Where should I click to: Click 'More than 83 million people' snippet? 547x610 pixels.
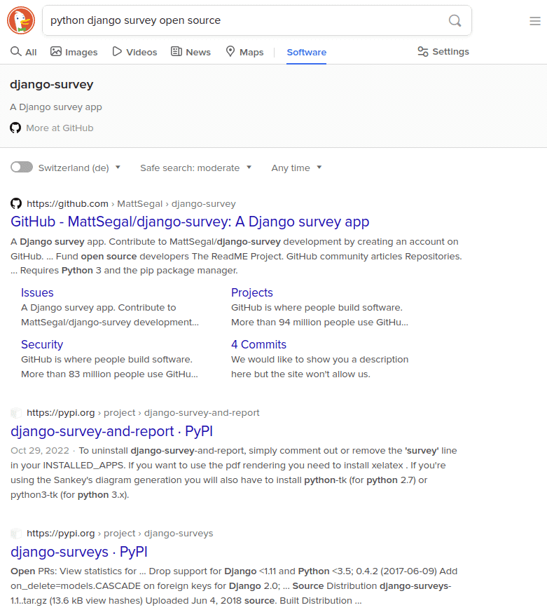[x=109, y=374]
